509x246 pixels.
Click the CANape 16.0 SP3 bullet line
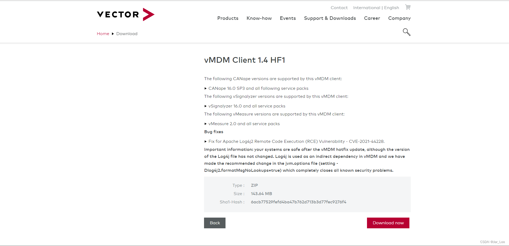click(258, 88)
